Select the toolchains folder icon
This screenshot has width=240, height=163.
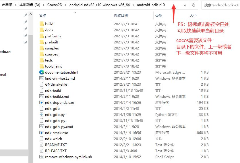tap(42, 66)
